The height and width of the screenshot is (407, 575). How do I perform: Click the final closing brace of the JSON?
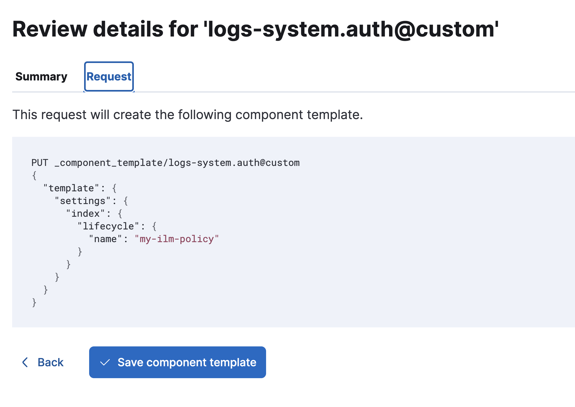click(x=34, y=302)
